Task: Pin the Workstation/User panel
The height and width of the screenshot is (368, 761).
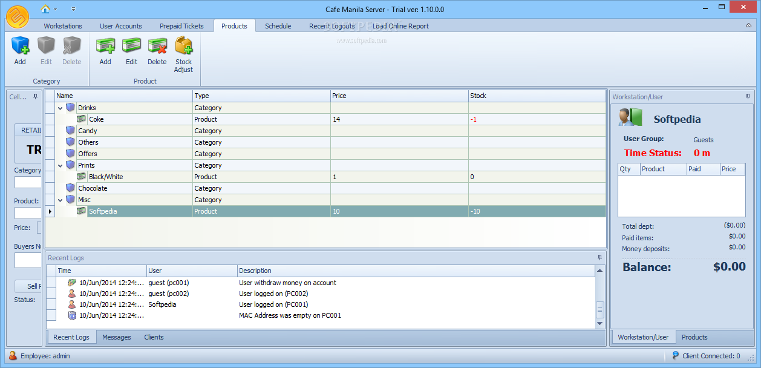Action: pos(748,96)
